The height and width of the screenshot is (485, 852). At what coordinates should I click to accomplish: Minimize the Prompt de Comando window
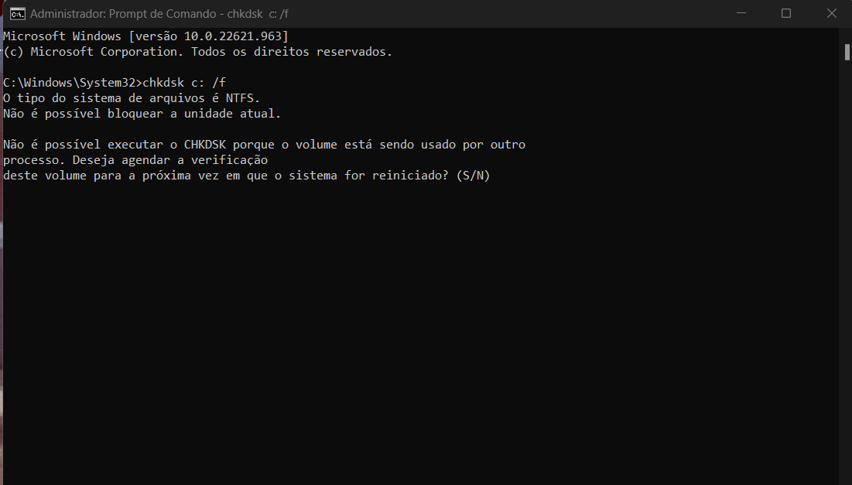[x=741, y=13]
